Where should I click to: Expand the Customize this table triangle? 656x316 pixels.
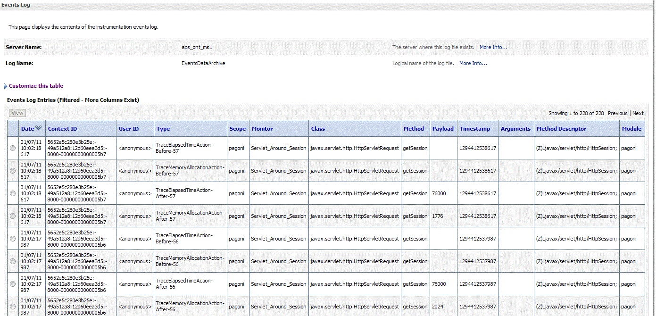pyautogui.click(x=5, y=86)
